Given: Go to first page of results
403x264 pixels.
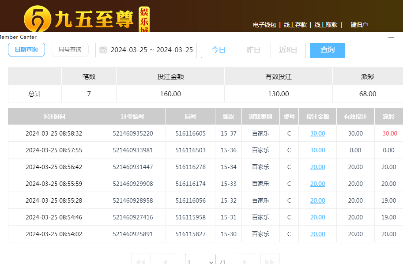Looking at the screenshot, I should coord(141,260).
